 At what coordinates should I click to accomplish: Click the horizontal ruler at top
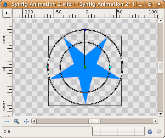(85, 13)
